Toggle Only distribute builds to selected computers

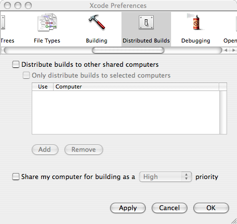pos(26,75)
